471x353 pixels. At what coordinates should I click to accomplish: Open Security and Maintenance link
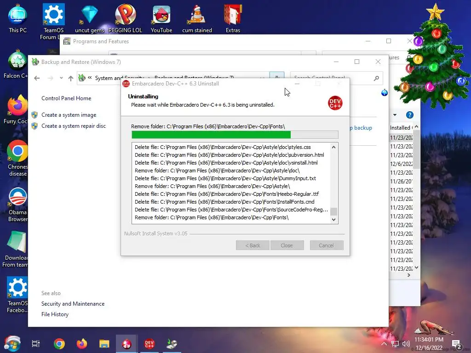(73, 304)
